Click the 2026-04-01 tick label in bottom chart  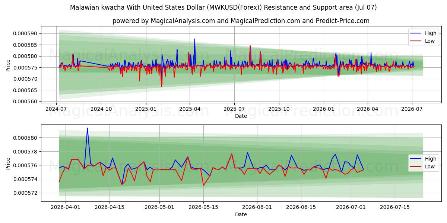[66, 207]
